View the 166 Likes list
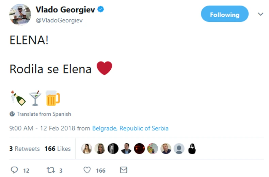 [58, 149]
